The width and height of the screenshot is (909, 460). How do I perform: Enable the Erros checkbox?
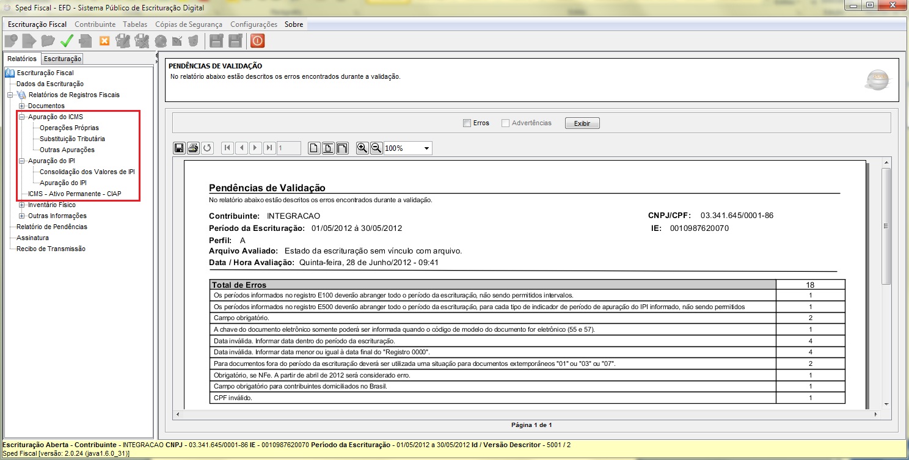tap(467, 123)
